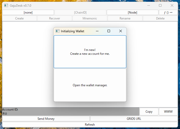Screen dimensions: 180x129
Task: Click the 'I'm new! Create a new account' button
Action: (90, 52)
